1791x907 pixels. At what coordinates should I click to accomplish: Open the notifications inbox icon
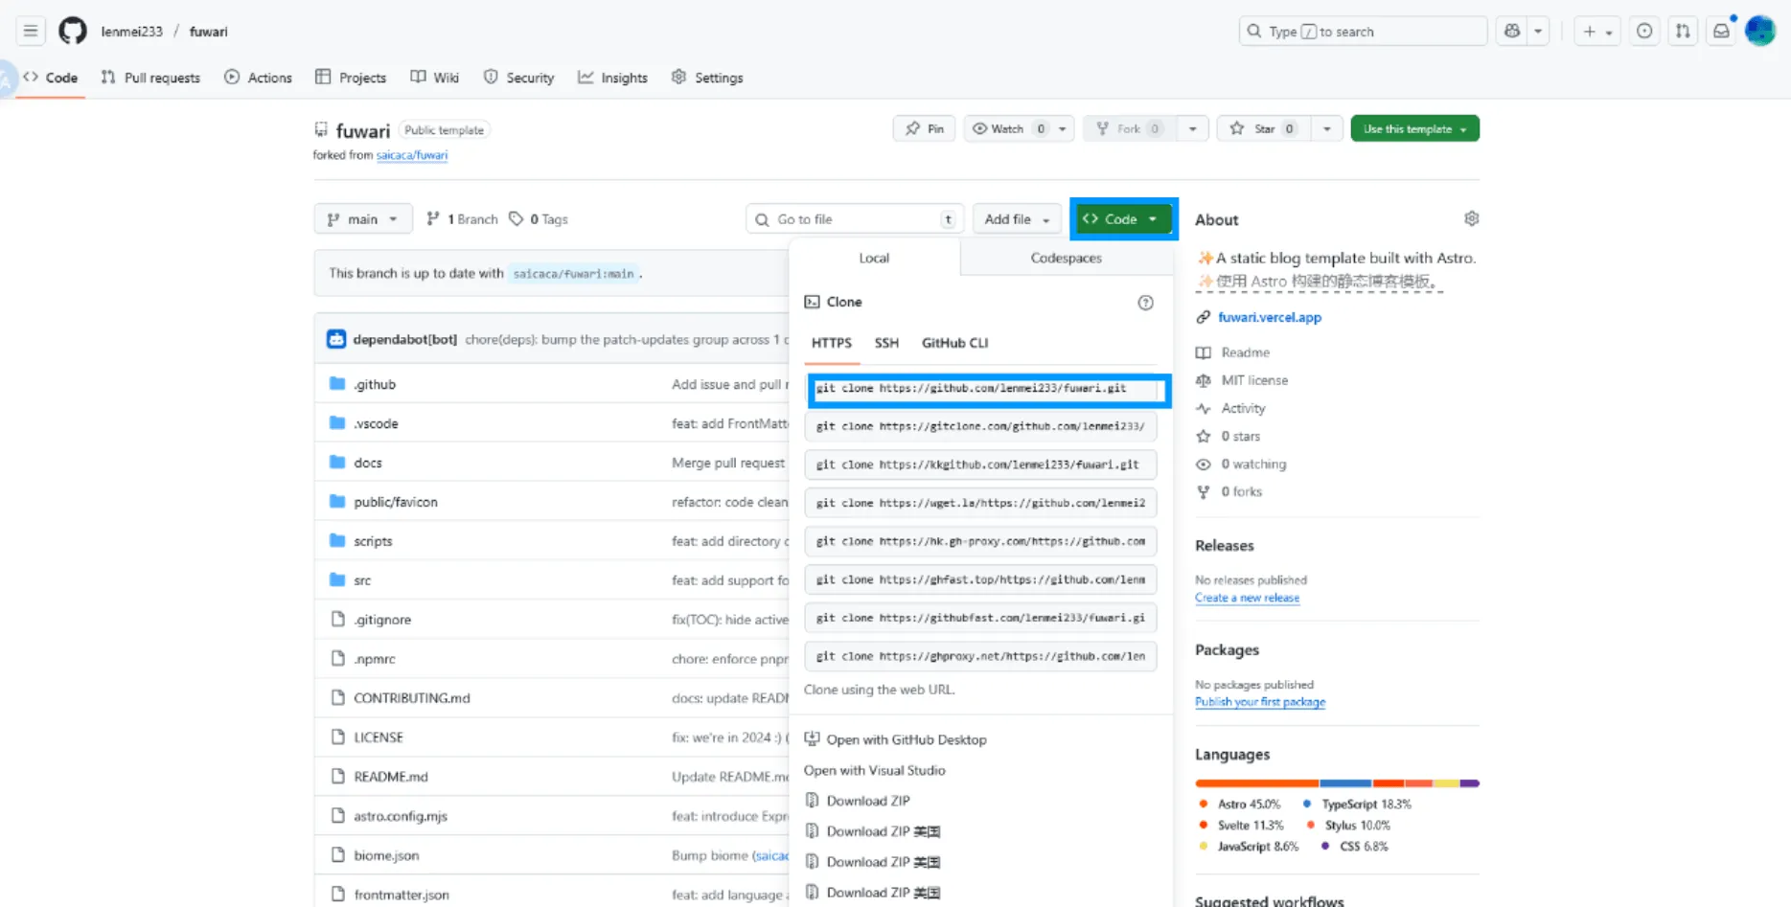coord(1721,32)
